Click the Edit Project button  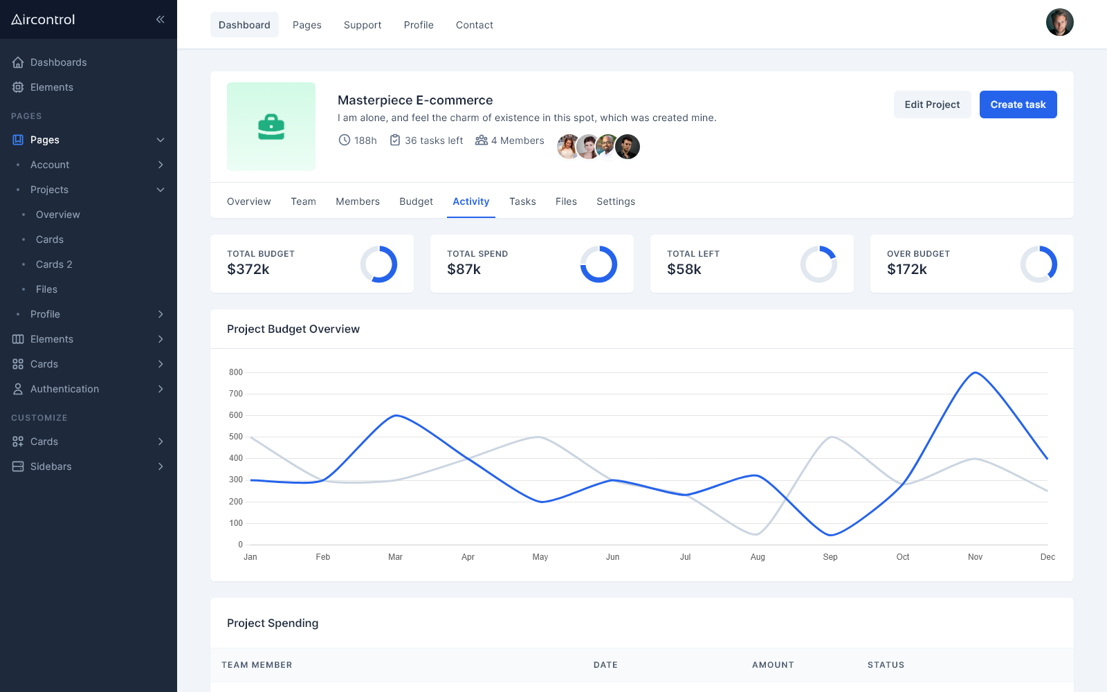[x=932, y=104]
